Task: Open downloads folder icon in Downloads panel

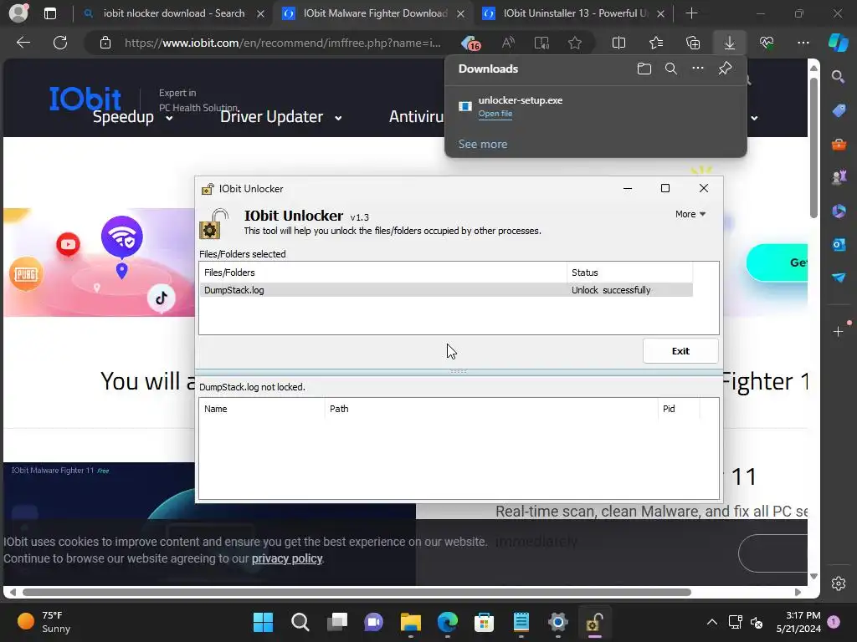Action: [x=644, y=69]
